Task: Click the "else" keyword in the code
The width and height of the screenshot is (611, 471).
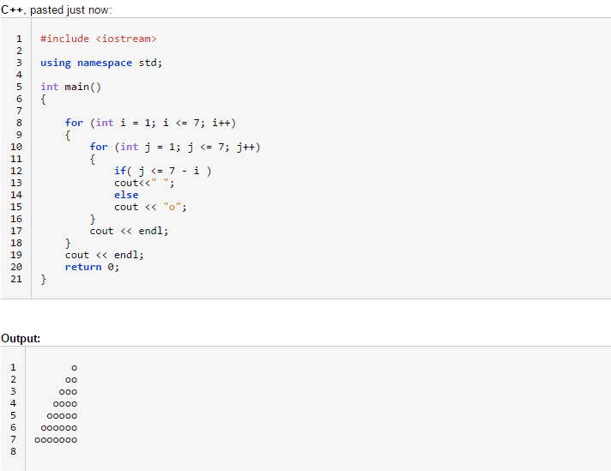Action: click(126, 195)
